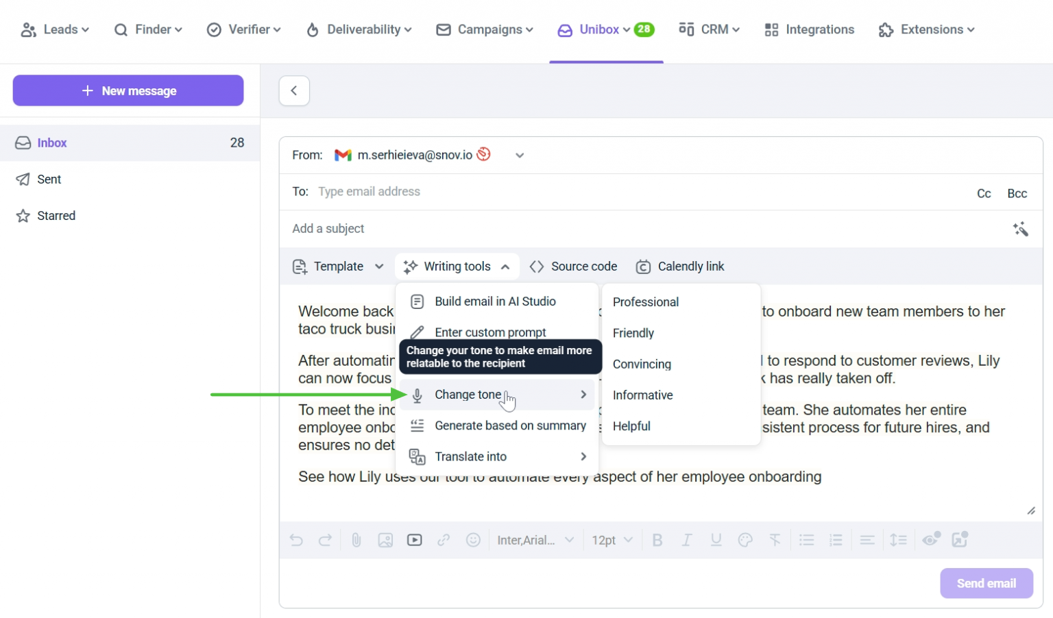Choose the Informative tone
Viewport: 1053px width, 618px height.
tap(643, 395)
